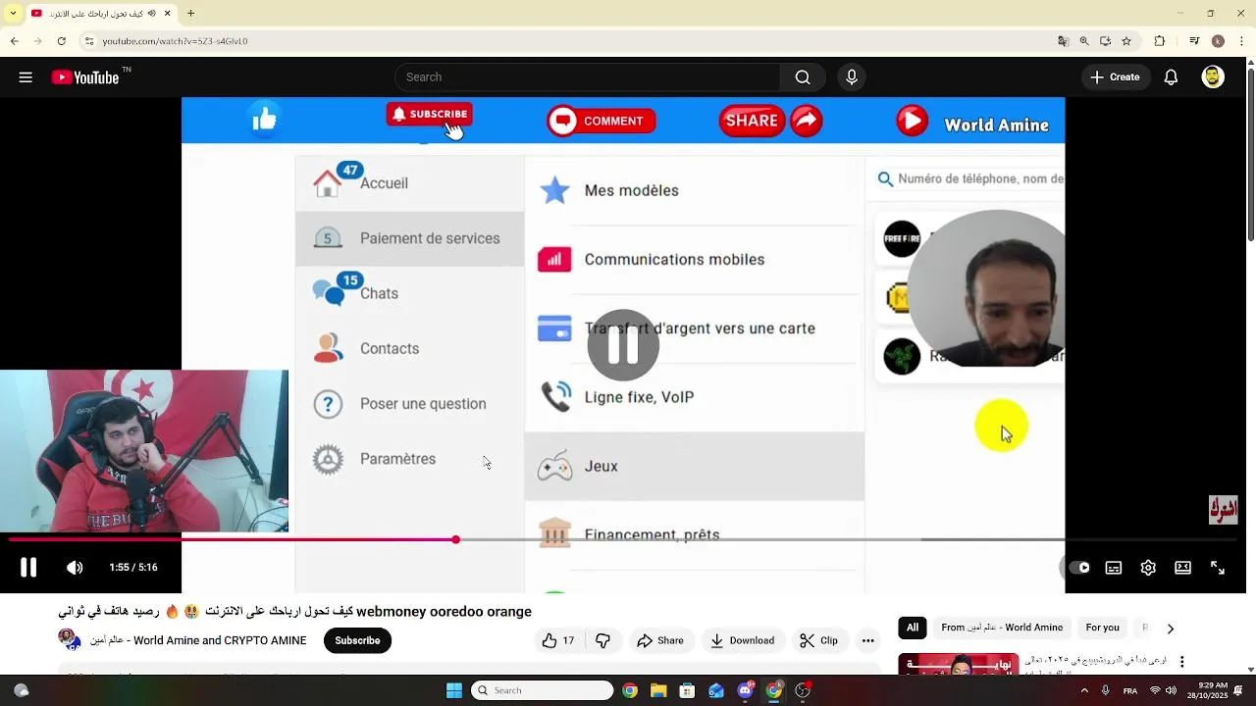Open the channel avatar beside the title
Screen dimensions: 1256x706
coord(70,639)
